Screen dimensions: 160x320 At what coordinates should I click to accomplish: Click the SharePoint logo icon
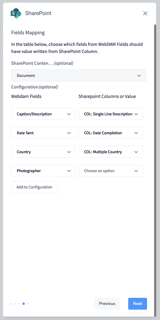tap(16, 13)
